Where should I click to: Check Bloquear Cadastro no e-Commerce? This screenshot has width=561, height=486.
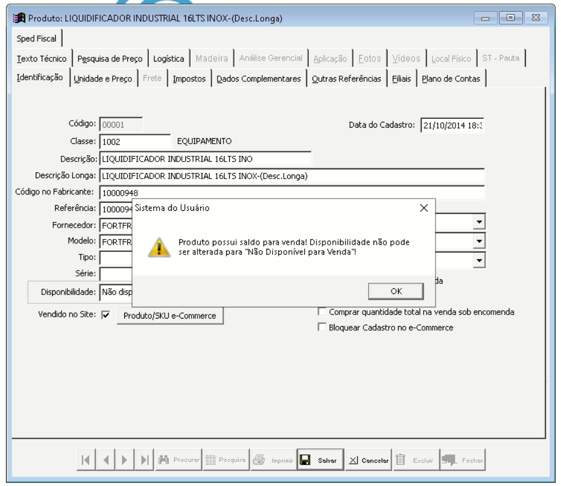(322, 327)
